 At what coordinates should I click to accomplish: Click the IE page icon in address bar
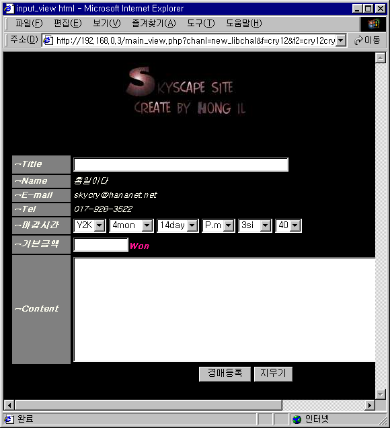(x=48, y=40)
